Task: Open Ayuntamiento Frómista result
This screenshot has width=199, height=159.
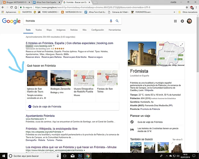Action: [x=40, y=116]
